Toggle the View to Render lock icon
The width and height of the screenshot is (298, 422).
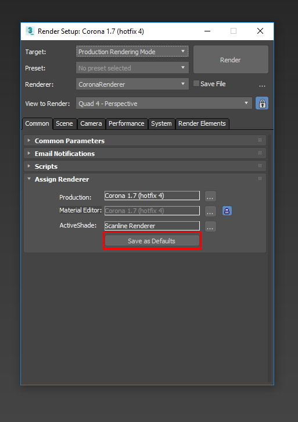[262, 104]
